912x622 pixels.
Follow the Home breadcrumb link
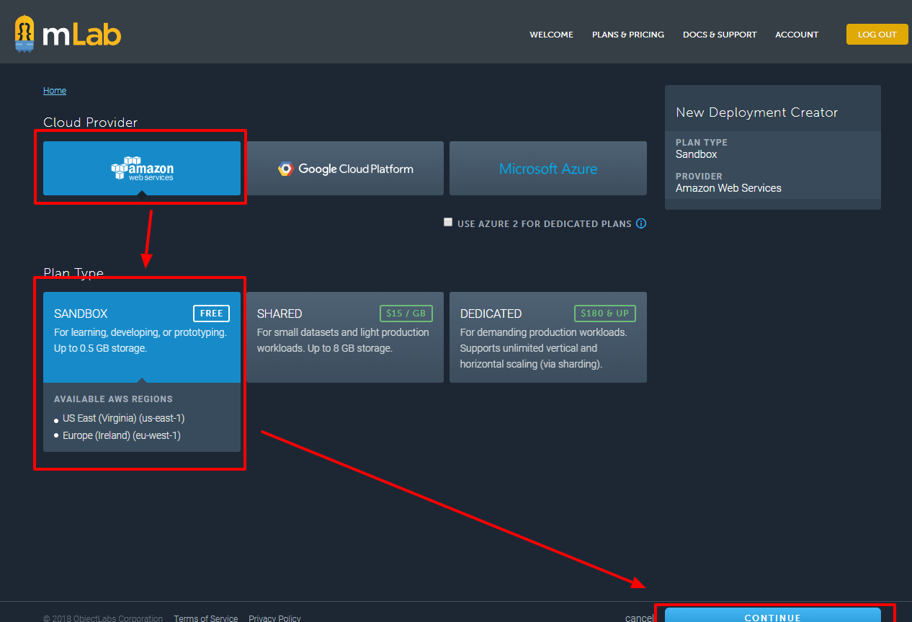point(55,91)
